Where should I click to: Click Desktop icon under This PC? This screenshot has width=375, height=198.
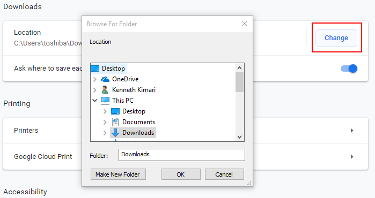click(x=115, y=111)
